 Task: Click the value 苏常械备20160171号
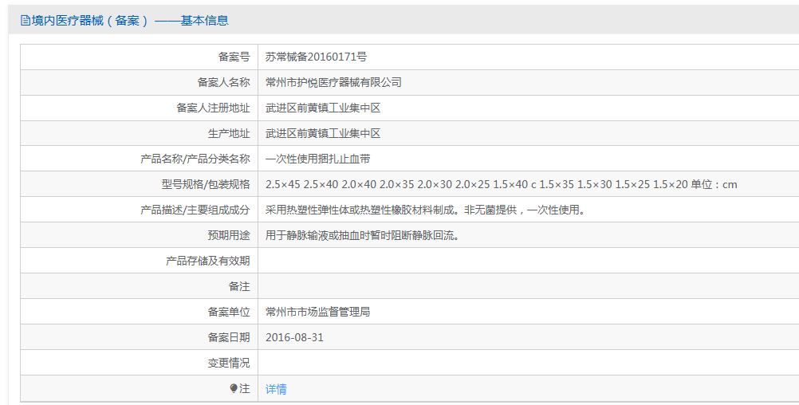[x=316, y=57]
